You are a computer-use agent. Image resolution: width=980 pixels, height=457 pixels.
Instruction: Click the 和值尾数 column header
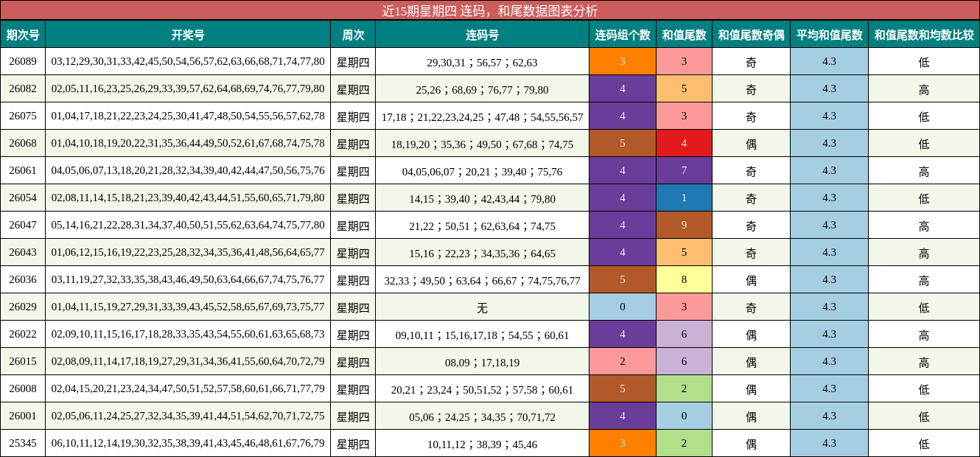[682, 35]
